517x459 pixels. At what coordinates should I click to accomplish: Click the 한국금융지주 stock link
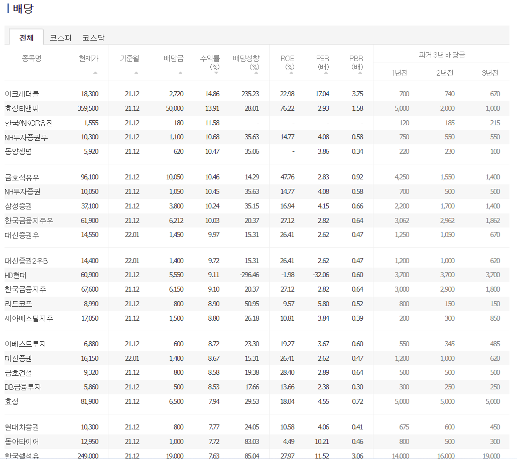26,290
